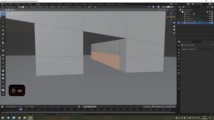This screenshot has width=214, height=120.
Task: Switch to the Modeling workspace tab
Action: pos(44,4)
